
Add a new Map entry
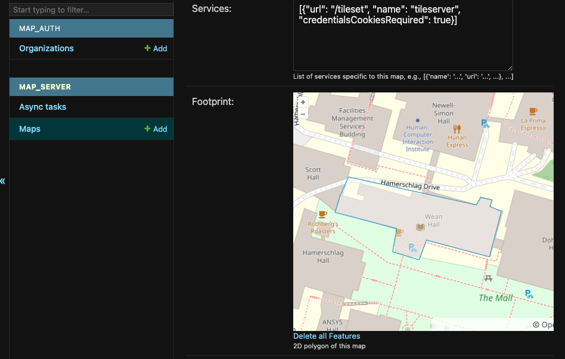coord(156,129)
